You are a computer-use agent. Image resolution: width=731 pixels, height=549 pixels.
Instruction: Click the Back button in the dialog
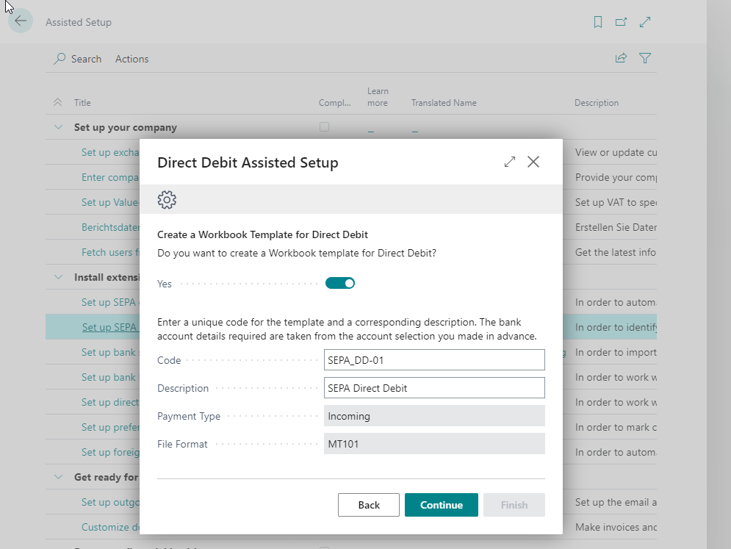coord(368,505)
